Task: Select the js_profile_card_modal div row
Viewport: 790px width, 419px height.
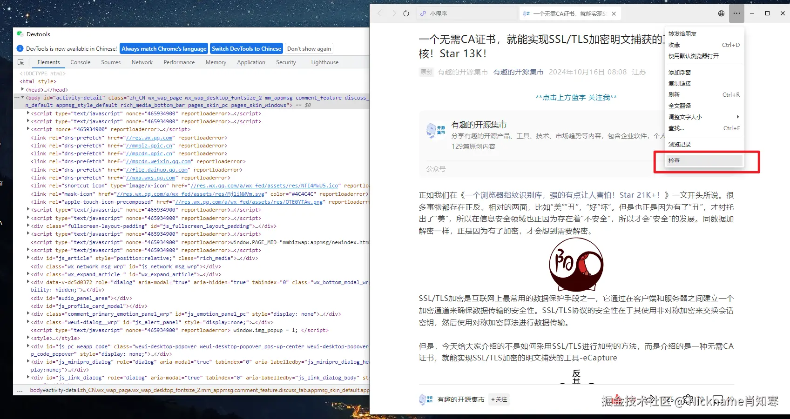Action: click(x=89, y=306)
